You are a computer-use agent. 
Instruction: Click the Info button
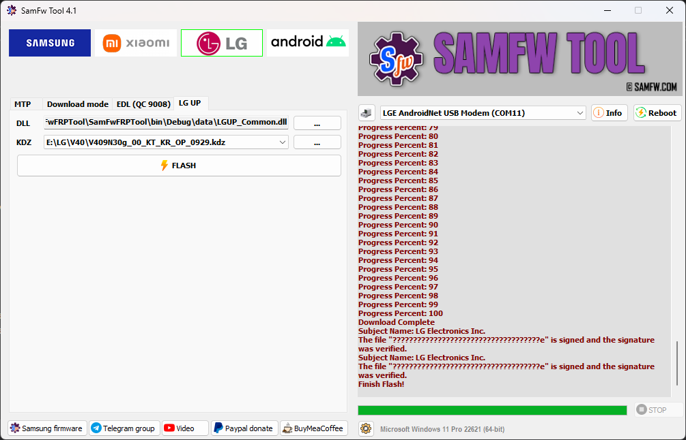tap(610, 113)
